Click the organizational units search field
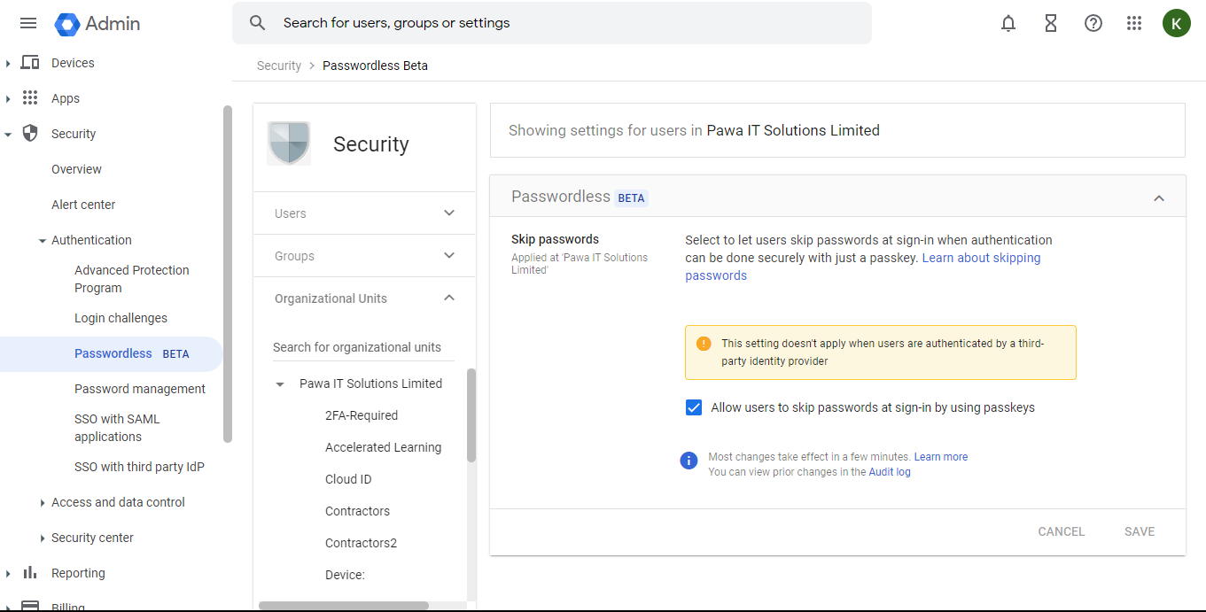This screenshot has width=1206, height=612. click(x=363, y=347)
